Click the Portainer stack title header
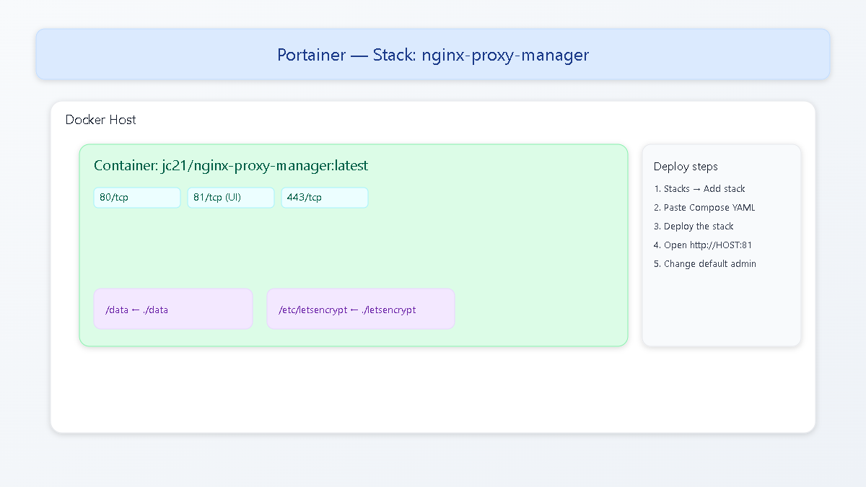866x487 pixels. pos(433,54)
